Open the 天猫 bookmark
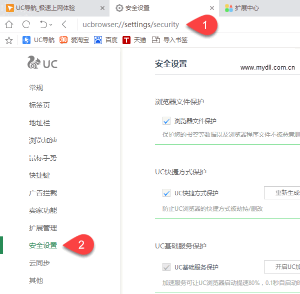 [134, 40]
